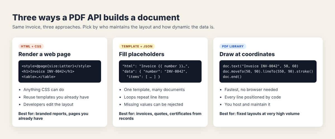Click the PDF LIBRARY badge
The width and height of the screenshot is (335, 139).
coord(233,46)
